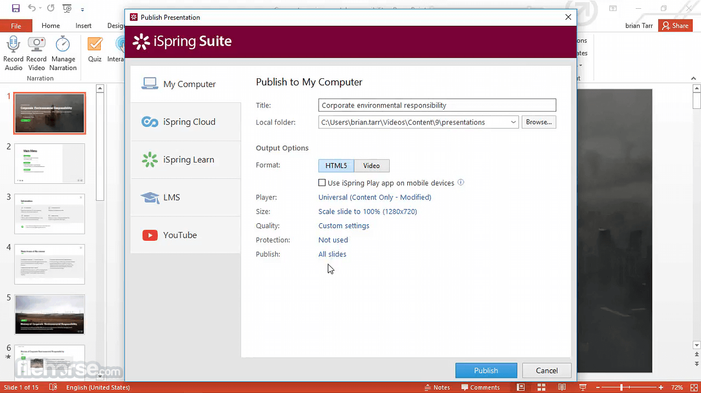This screenshot has width=701, height=393.
Task: Open the small dropdown arrow beside Undo
Action: 40,9
